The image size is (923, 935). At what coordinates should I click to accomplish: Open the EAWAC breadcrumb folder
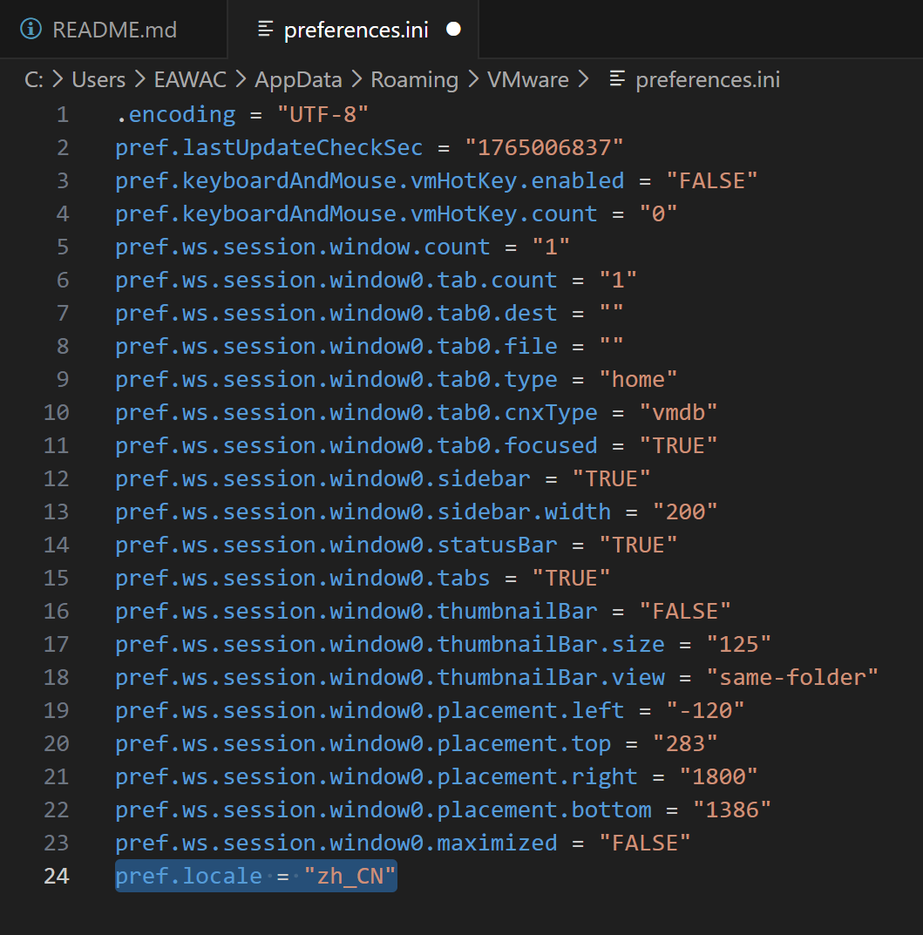click(190, 79)
